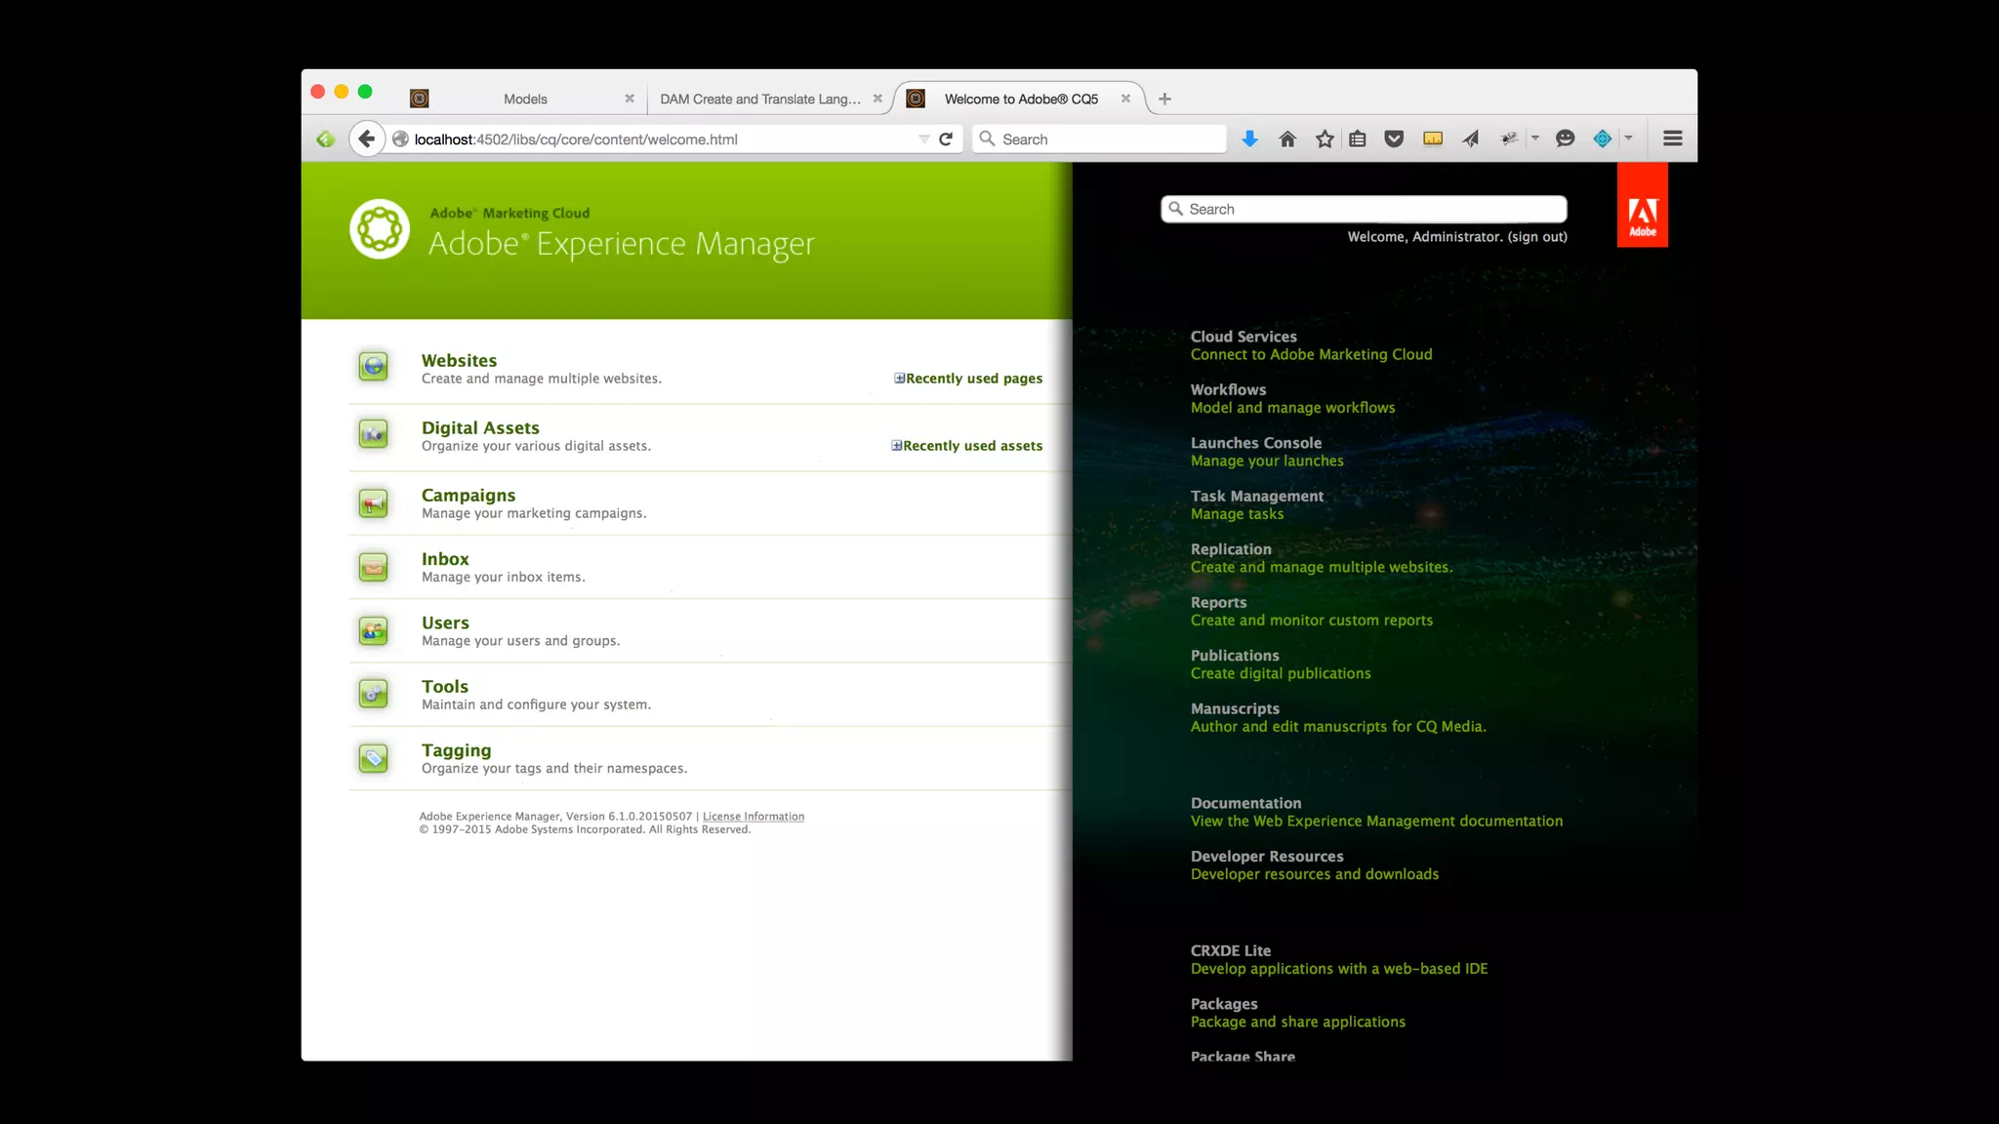Open the Digital Assets icon

373,434
